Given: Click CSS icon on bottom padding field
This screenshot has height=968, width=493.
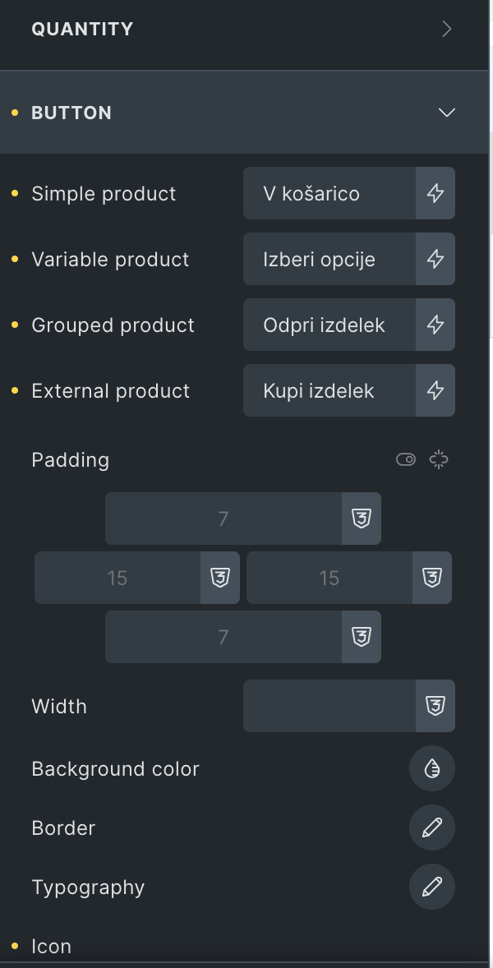Looking at the screenshot, I should [x=362, y=637].
